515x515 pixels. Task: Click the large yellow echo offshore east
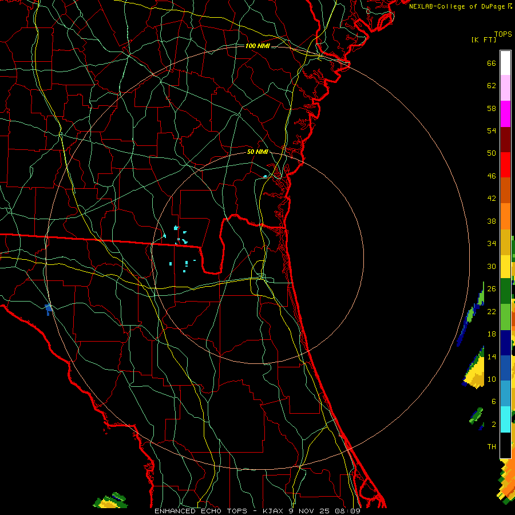[x=475, y=371]
